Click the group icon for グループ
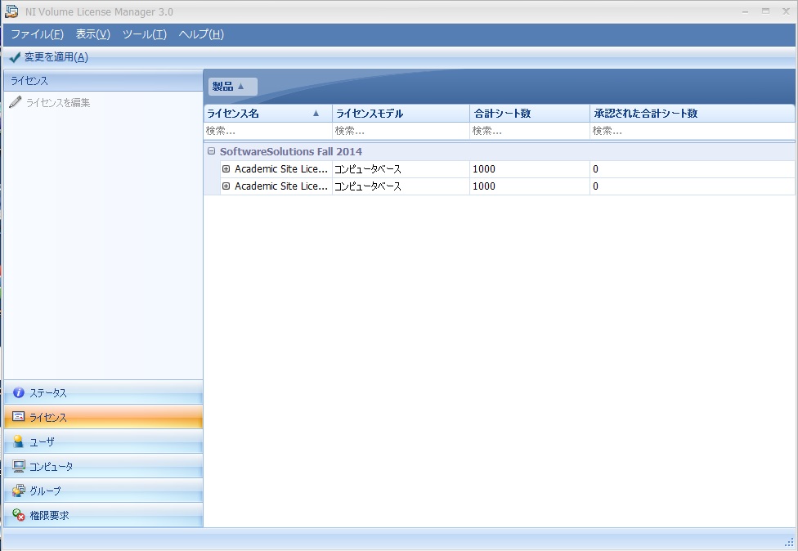 click(19, 490)
